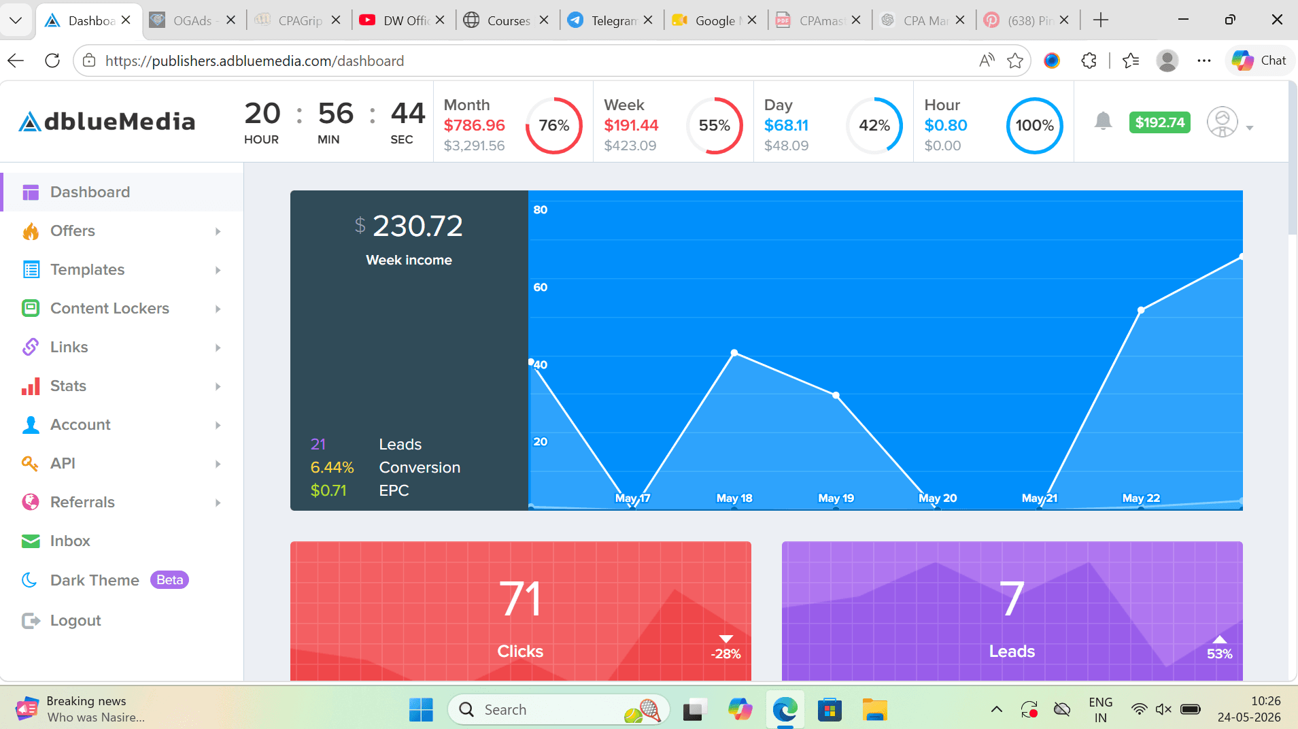Switch to the Courses browser tab

tap(506, 20)
